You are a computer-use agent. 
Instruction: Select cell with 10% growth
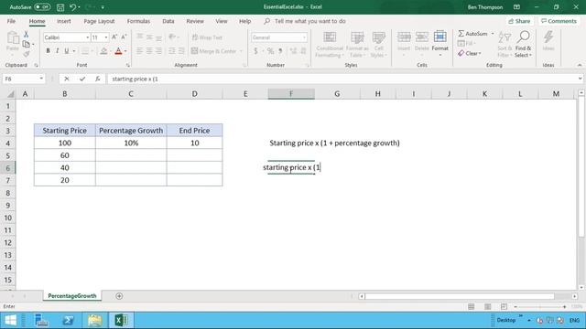(131, 143)
